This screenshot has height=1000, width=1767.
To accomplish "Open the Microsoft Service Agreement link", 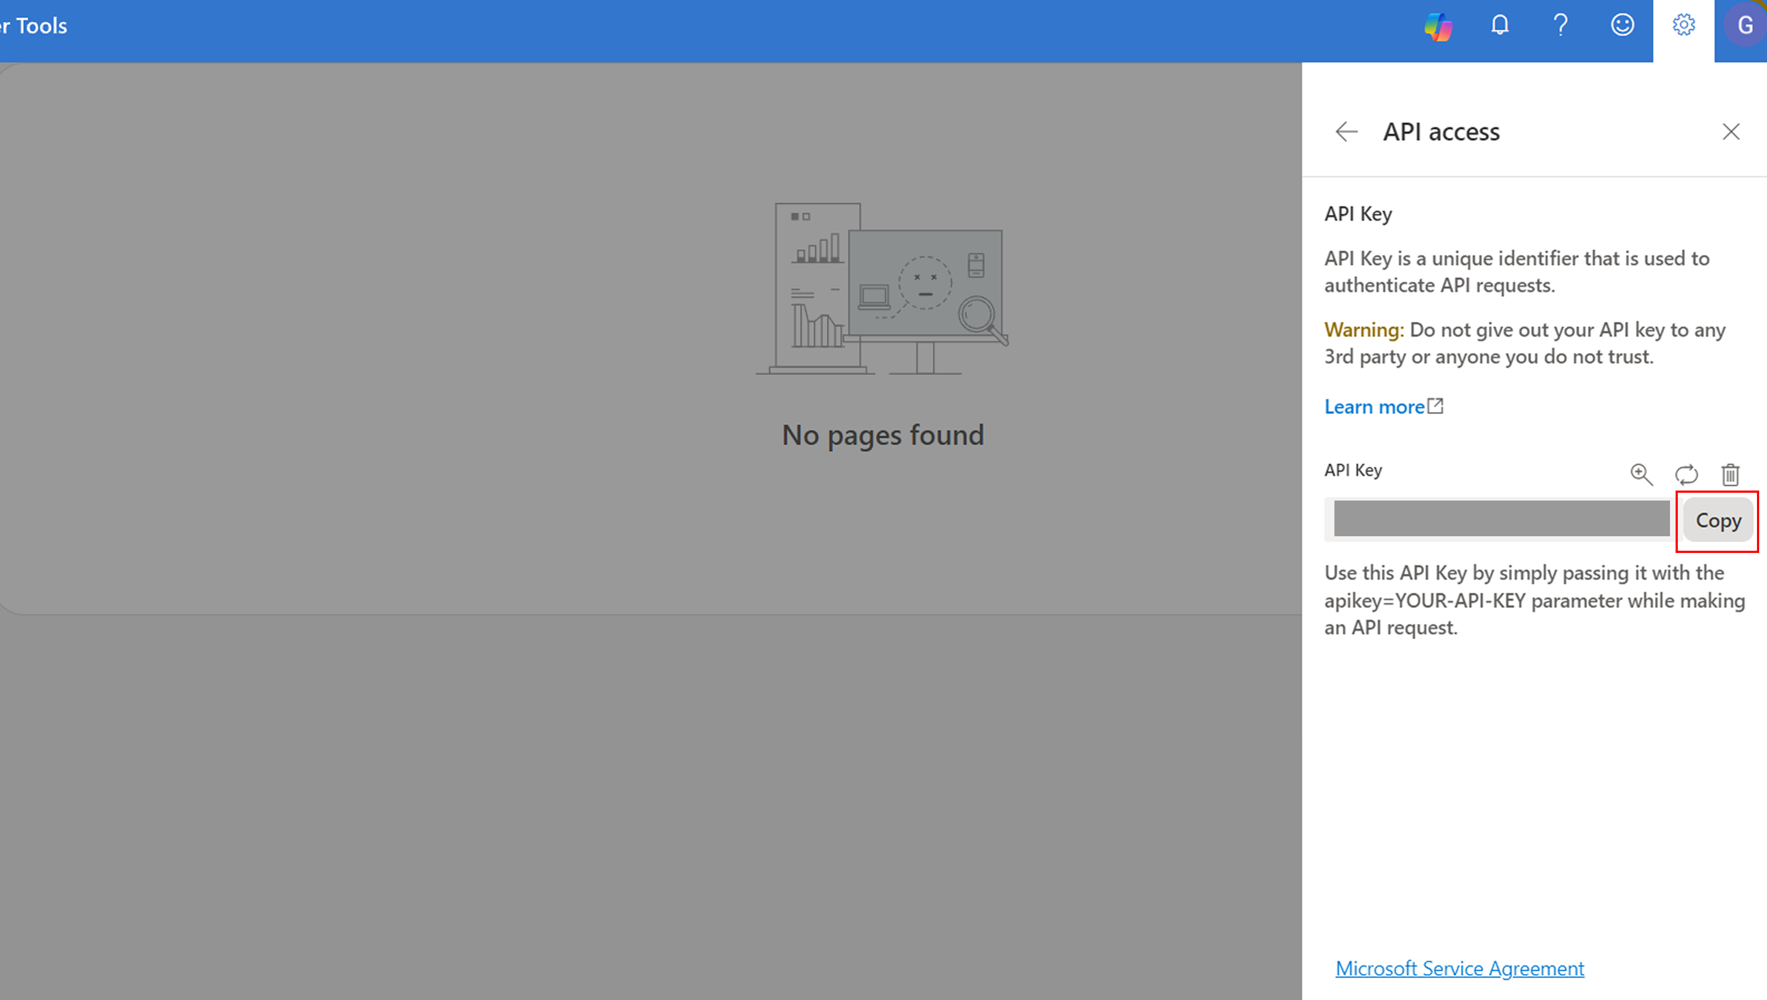I will click(1459, 968).
